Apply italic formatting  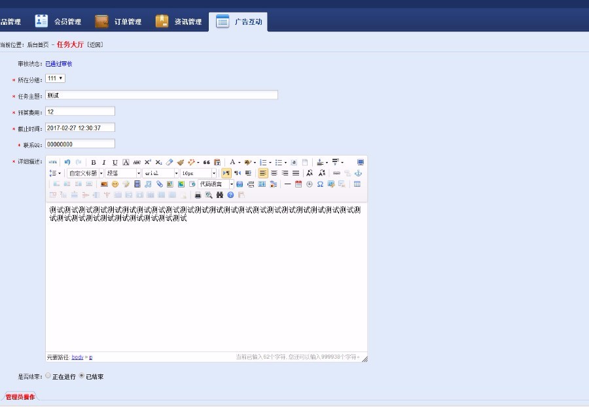104,163
